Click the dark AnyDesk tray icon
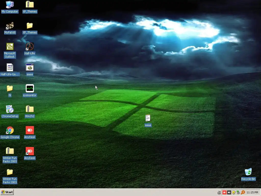Image resolution: width=261 pixels, height=196 pixels. (229, 192)
